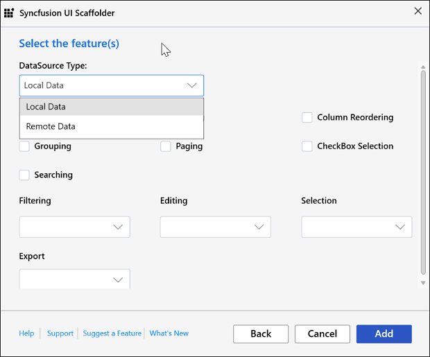Choose Remote Data option in the list
The width and height of the screenshot is (430, 357).
tap(111, 127)
